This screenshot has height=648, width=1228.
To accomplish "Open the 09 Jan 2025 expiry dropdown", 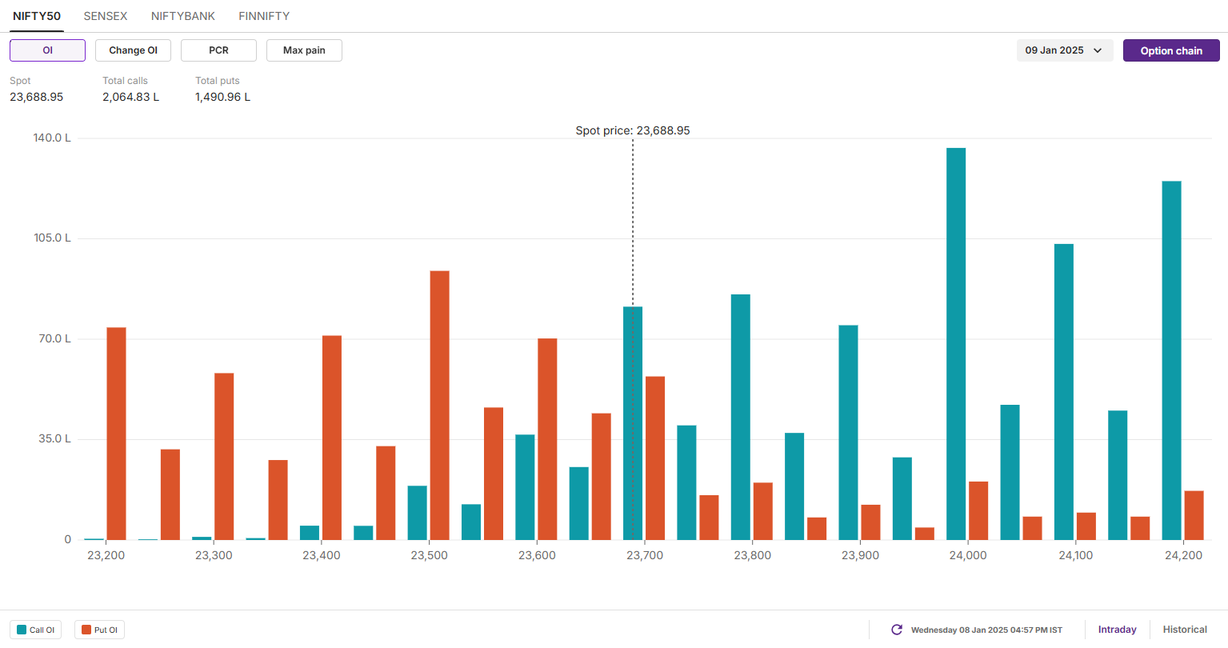I will coord(1064,50).
